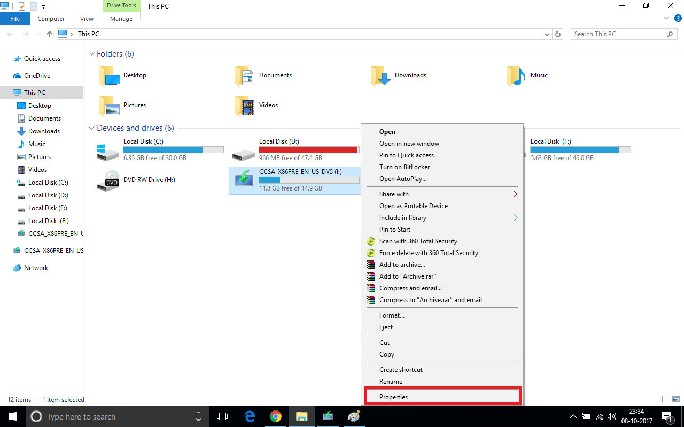Click the Help question mark button
Viewport: 684px width, 427px height.
point(678,18)
